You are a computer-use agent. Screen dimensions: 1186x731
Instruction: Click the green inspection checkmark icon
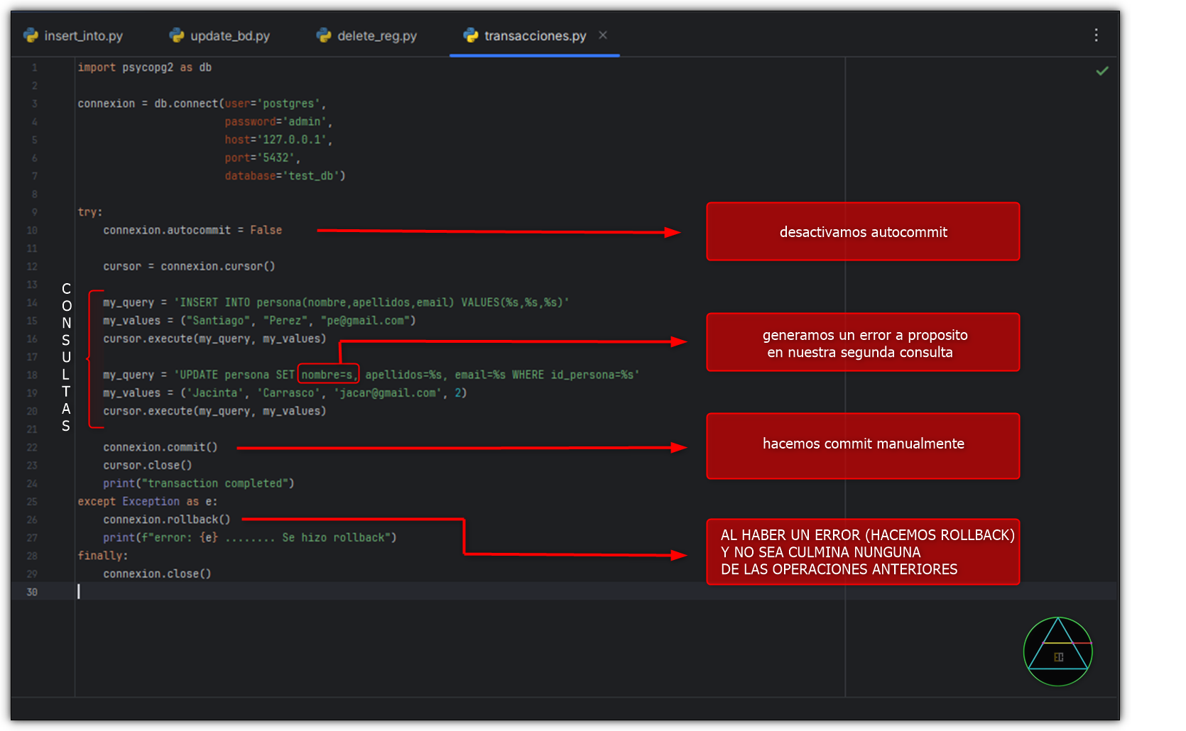pos(1102,70)
